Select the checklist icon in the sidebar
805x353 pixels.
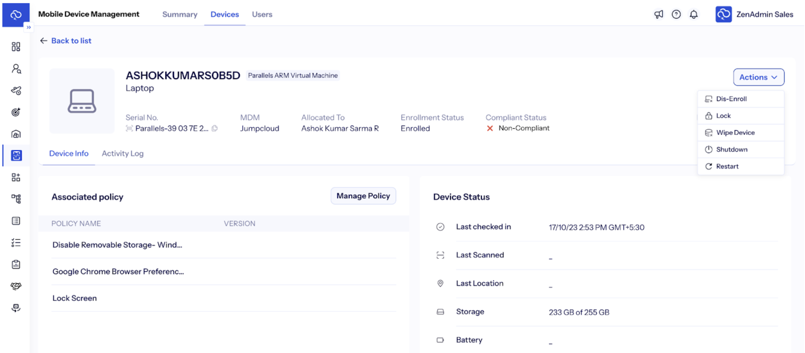pos(16,243)
